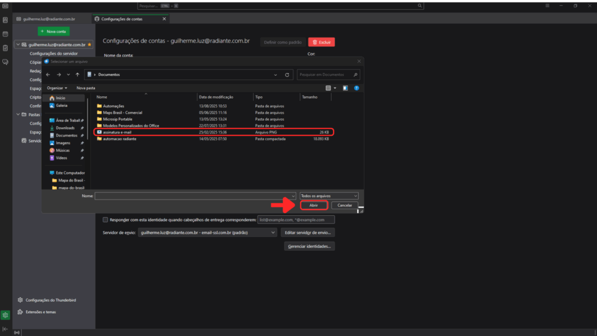
Task: Collapse the guilherme.luz@radiante.com.br account tree
Action: pos(18,44)
